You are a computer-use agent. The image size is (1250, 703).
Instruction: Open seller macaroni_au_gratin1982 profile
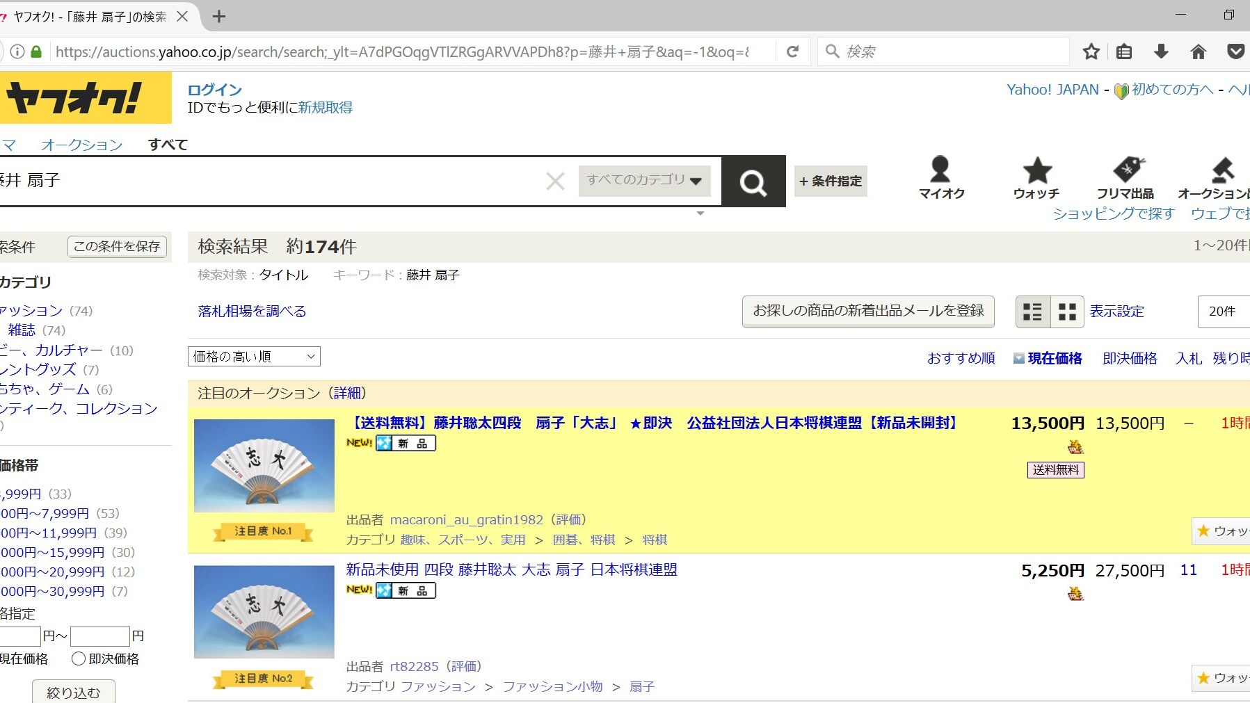467,519
